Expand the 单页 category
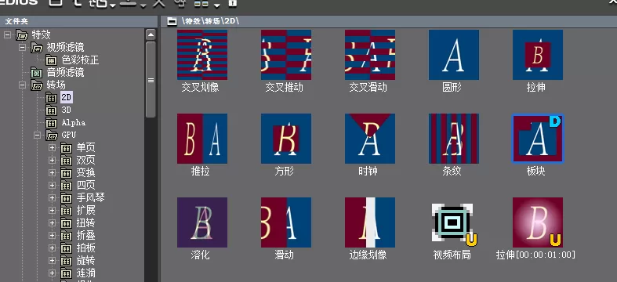617x282 pixels. click(x=52, y=147)
